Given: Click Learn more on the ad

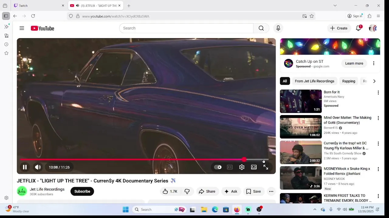Looking at the screenshot, I should tap(354, 63).
